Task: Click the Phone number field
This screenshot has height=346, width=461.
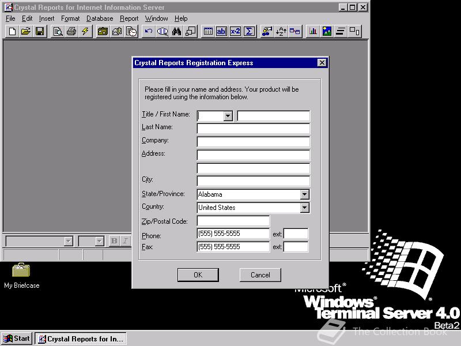Action: [x=233, y=234]
